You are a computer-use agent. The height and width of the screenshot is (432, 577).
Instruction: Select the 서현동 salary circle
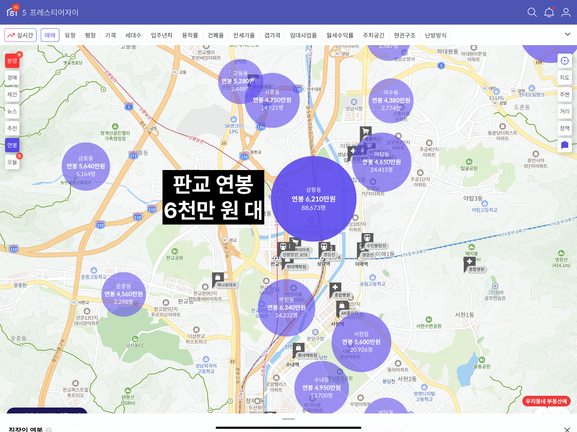click(361, 342)
